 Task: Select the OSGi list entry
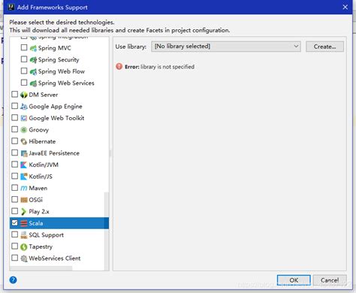tap(59, 200)
